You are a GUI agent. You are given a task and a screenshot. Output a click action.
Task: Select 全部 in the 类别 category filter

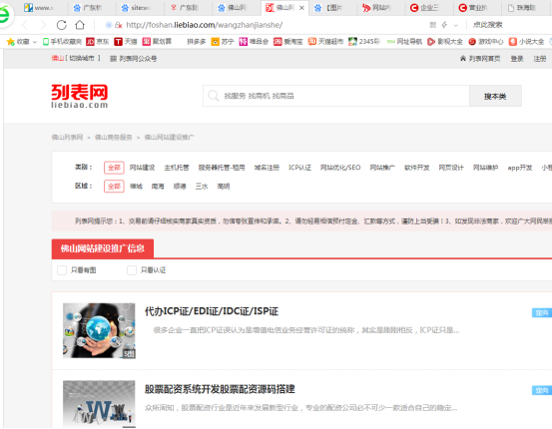click(114, 168)
